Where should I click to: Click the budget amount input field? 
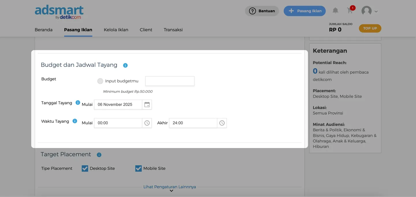pyautogui.click(x=170, y=81)
